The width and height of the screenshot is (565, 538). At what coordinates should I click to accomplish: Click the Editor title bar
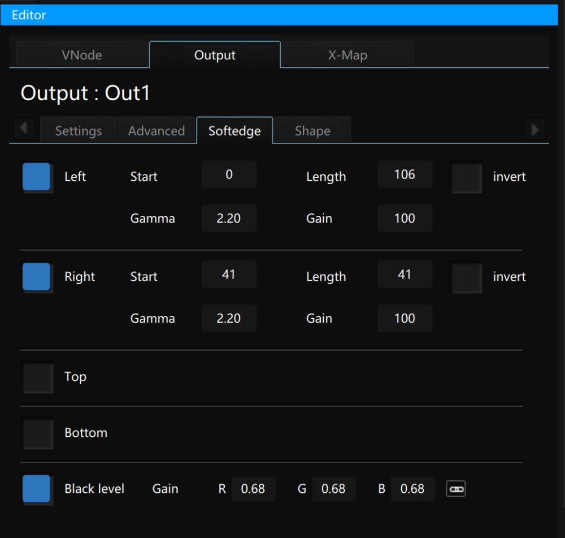(279, 15)
